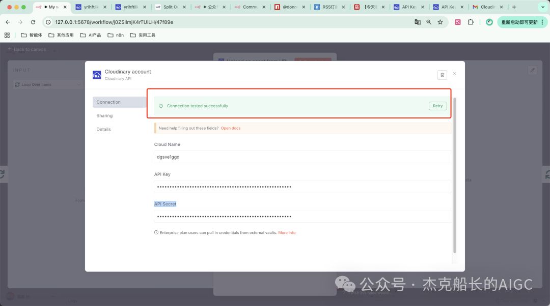Open the translate page icon
Image resolution: width=550 pixels, height=306 pixels.
coord(418,22)
